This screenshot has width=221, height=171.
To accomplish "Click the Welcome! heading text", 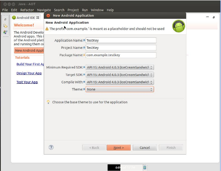I will (x=24, y=25).
